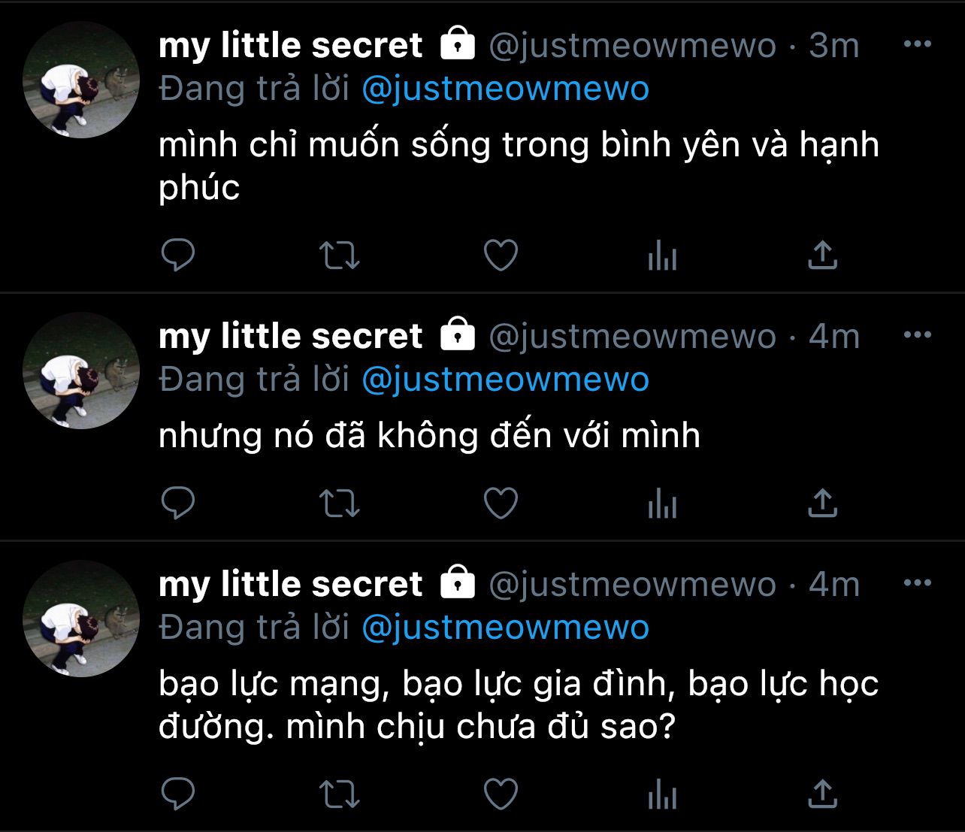Reply to 'nhưng nó đã không đến' tweet
Viewport: 965px width, 832px height.
click(x=178, y=504)
